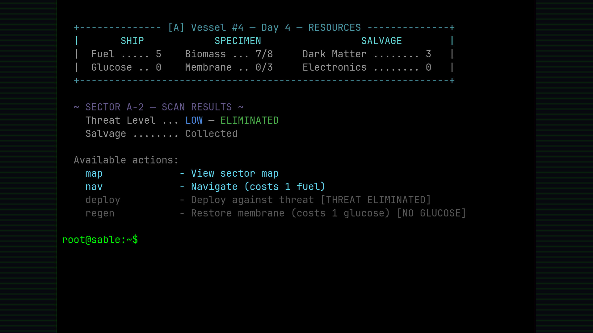Click the SECTOR A-2 scan results heading

(x=158, y=107)
